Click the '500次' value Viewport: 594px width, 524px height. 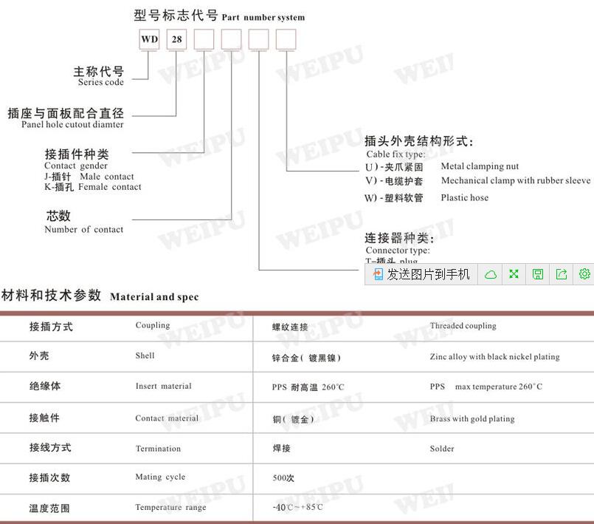point(283,478)
